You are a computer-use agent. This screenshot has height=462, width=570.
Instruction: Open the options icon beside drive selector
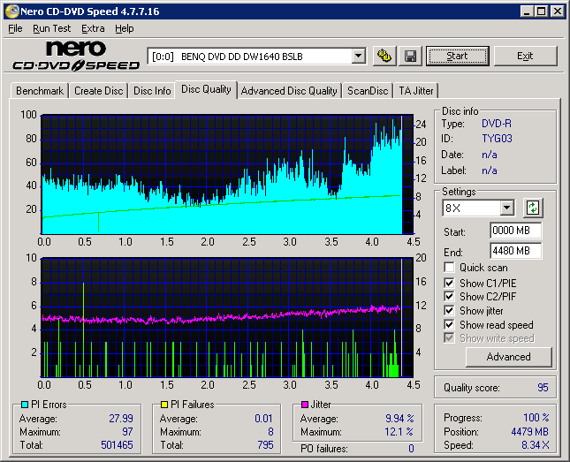[x=384, y=56]
